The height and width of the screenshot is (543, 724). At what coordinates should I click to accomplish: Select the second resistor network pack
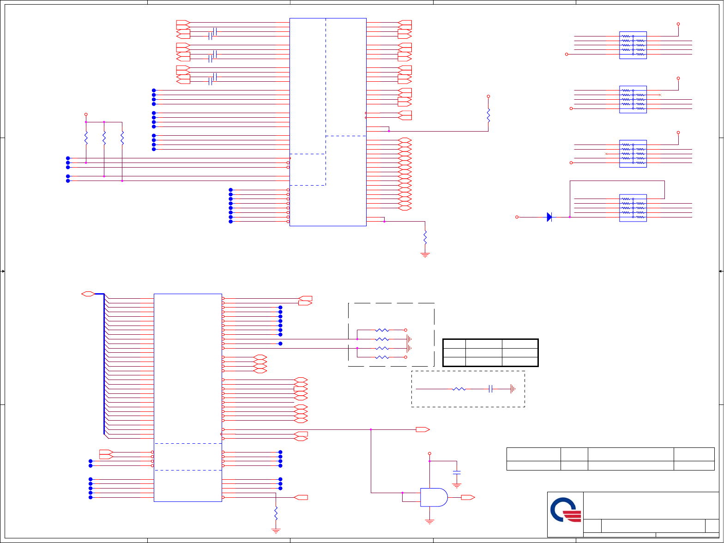click(x=633, y=99)
